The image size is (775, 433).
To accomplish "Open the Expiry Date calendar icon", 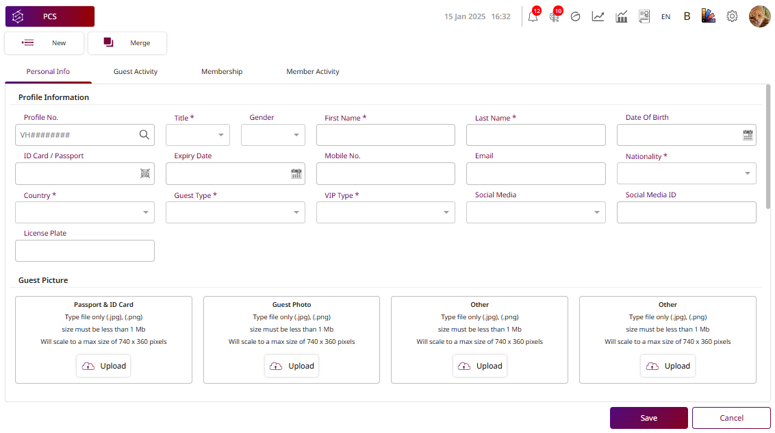I will (x=296, y=174).
